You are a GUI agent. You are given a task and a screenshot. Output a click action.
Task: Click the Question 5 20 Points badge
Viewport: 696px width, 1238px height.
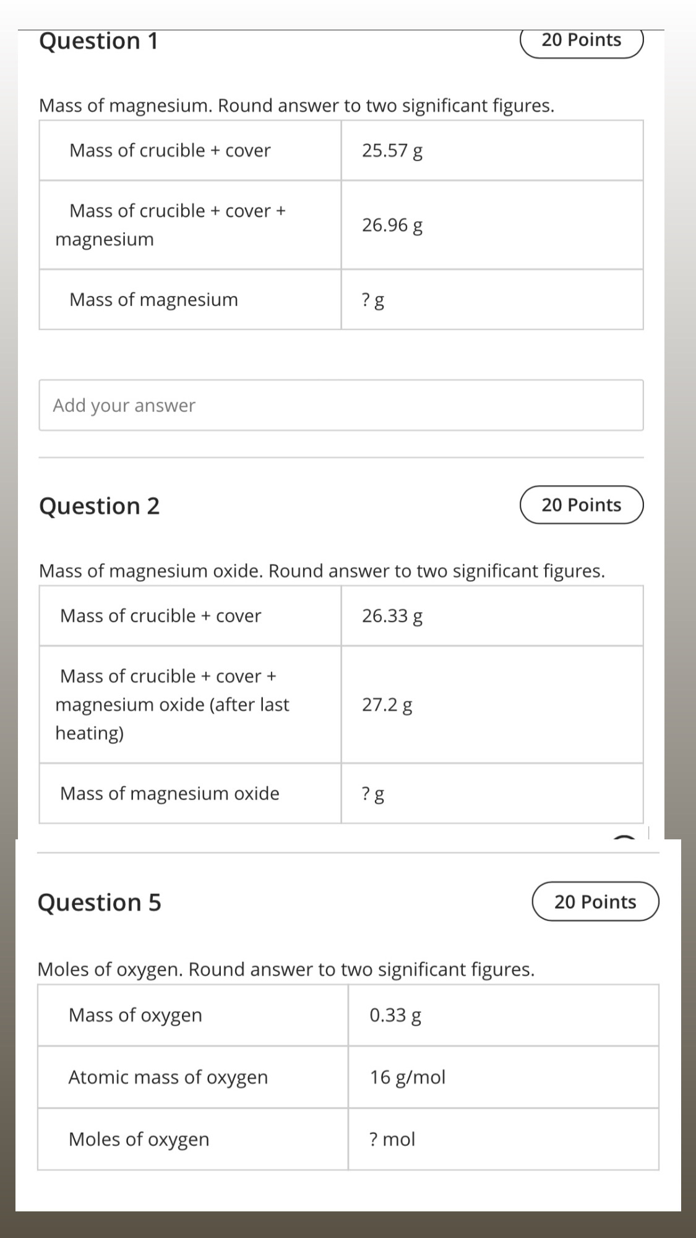[x=595, y=901]
